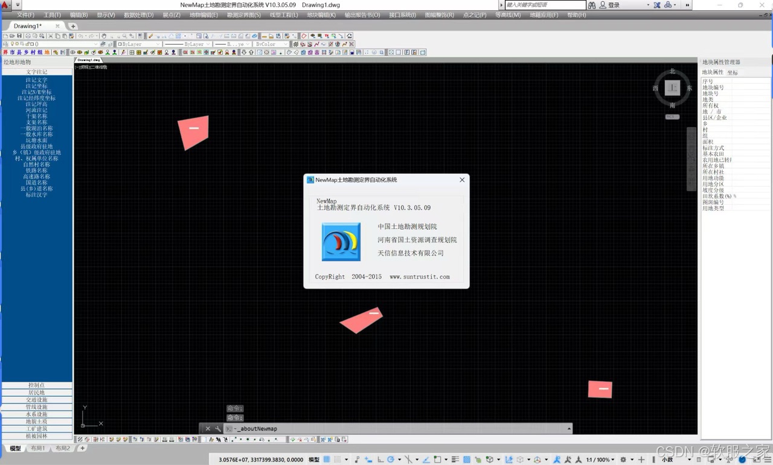773x465 pixels.
Task: Click the wrench customize icon in command line
Action: 218,429
